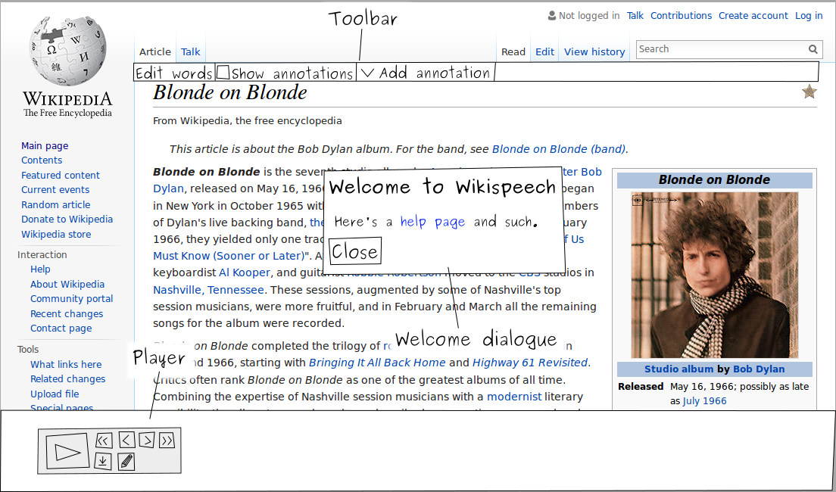Open the Community portal link

71,298
